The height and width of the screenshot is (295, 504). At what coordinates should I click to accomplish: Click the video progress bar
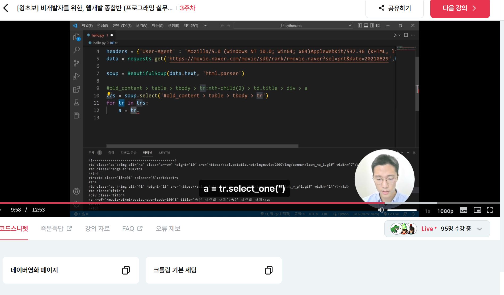coord(250,203)
